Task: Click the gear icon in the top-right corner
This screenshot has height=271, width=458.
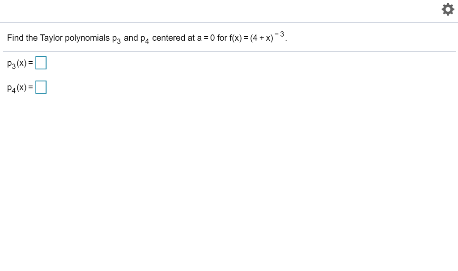Action: 448,9
